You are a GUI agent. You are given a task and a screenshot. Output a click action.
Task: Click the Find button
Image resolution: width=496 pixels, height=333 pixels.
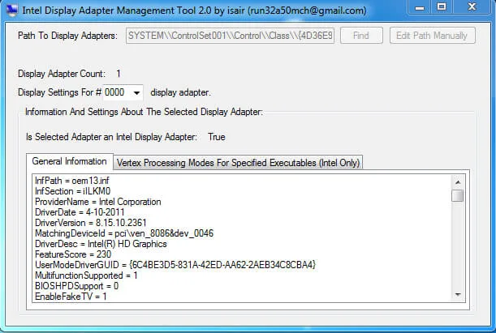361,36
